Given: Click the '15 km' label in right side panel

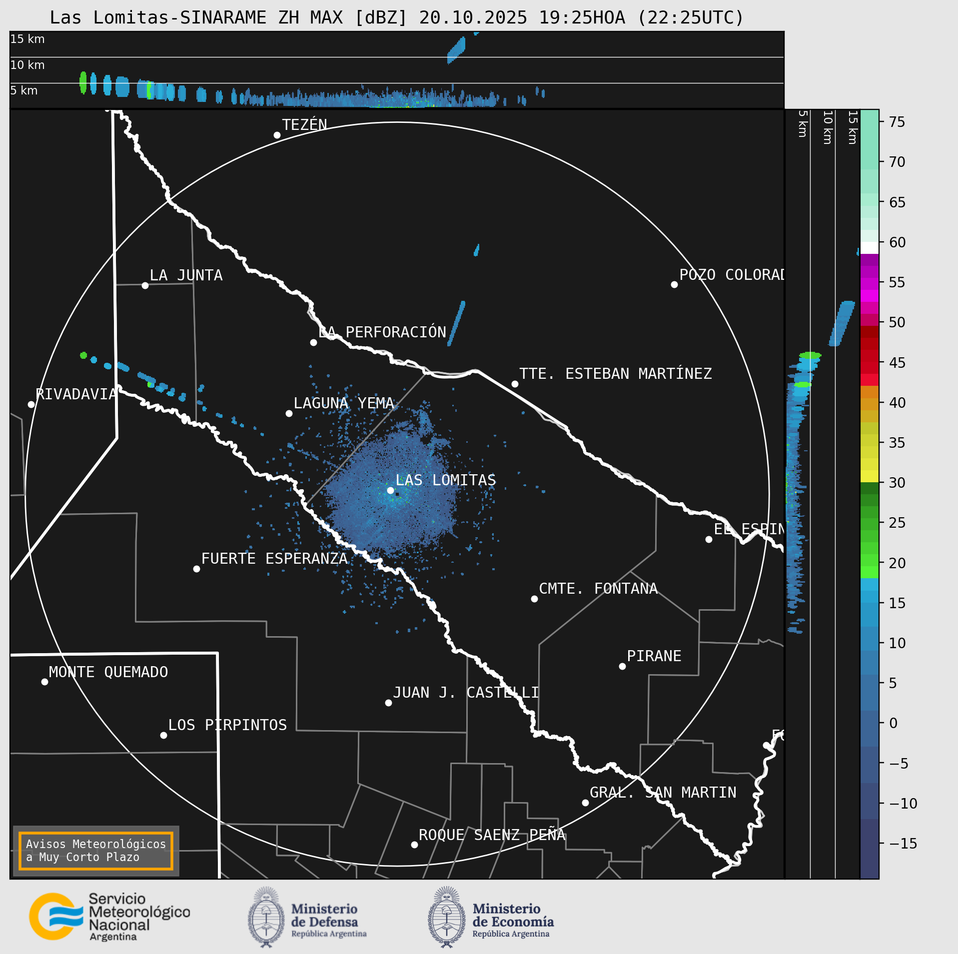Looking at the screenshot, I should coord(853,127).
